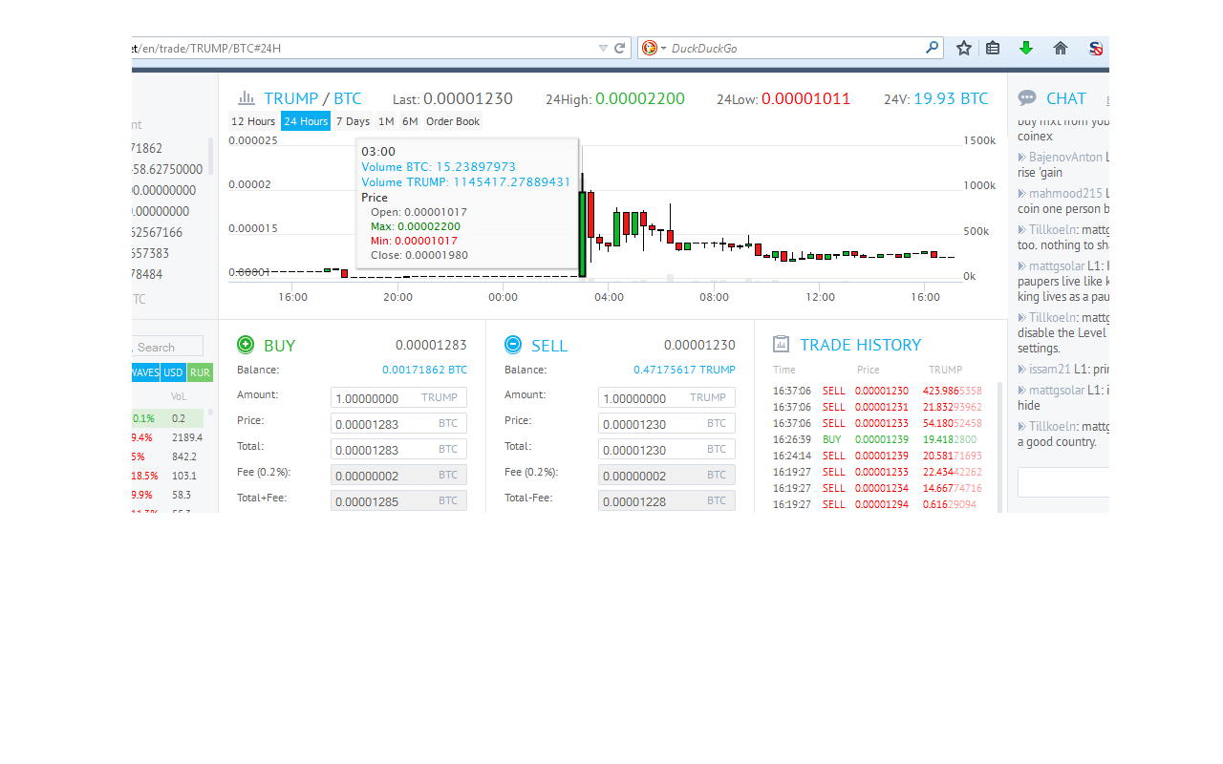This screenshot has width=1223, height=764.
Task: Open the issam21 chat username
Action: (1049, 369)
